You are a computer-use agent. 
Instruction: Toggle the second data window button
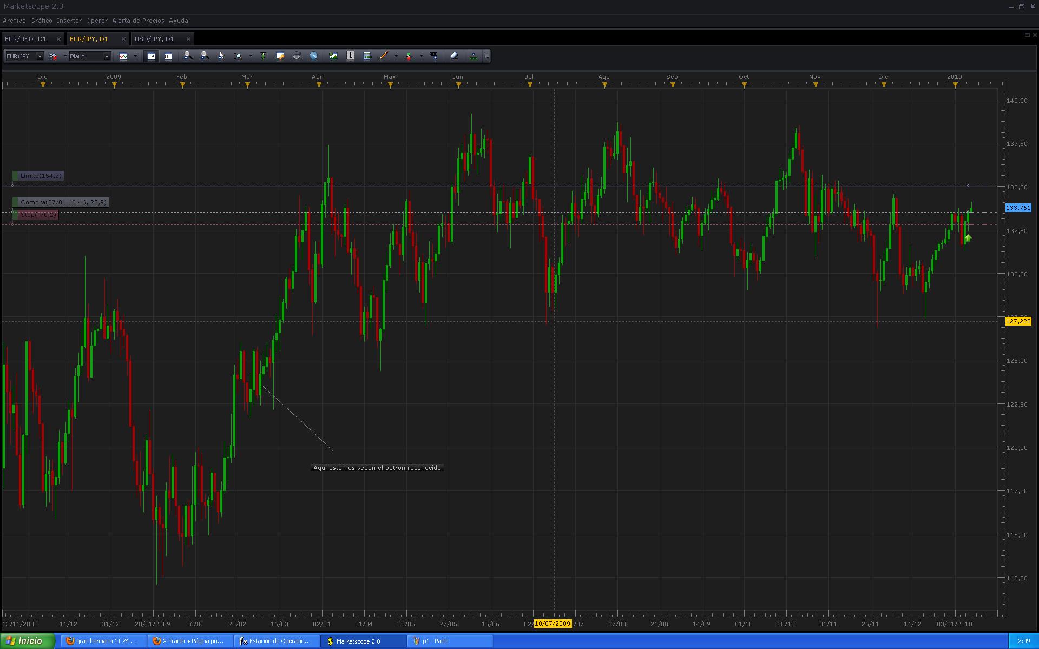click(x=168, y=56)
